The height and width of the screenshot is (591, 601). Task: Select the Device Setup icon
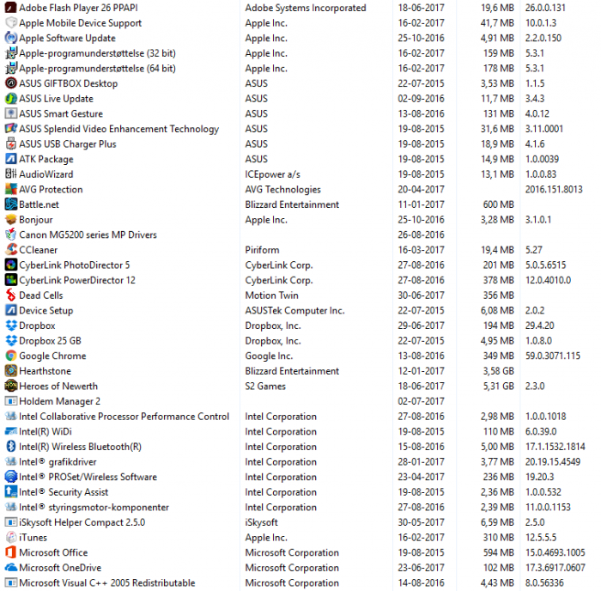click(x=10, y=310)
